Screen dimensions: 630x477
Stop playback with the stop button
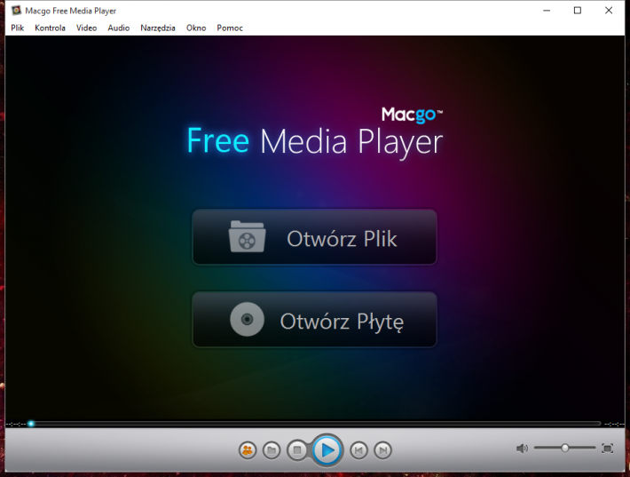(x=297, y=450)
